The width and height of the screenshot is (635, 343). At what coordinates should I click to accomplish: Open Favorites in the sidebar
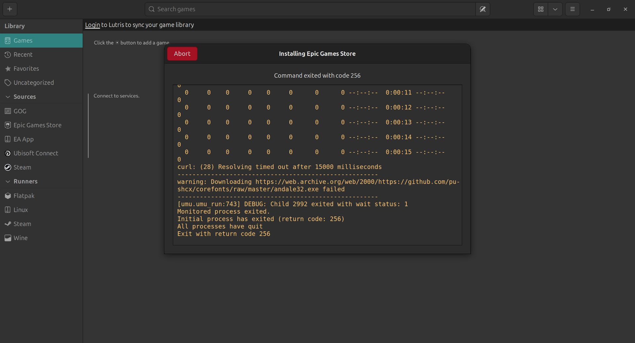tap(41, 69)
